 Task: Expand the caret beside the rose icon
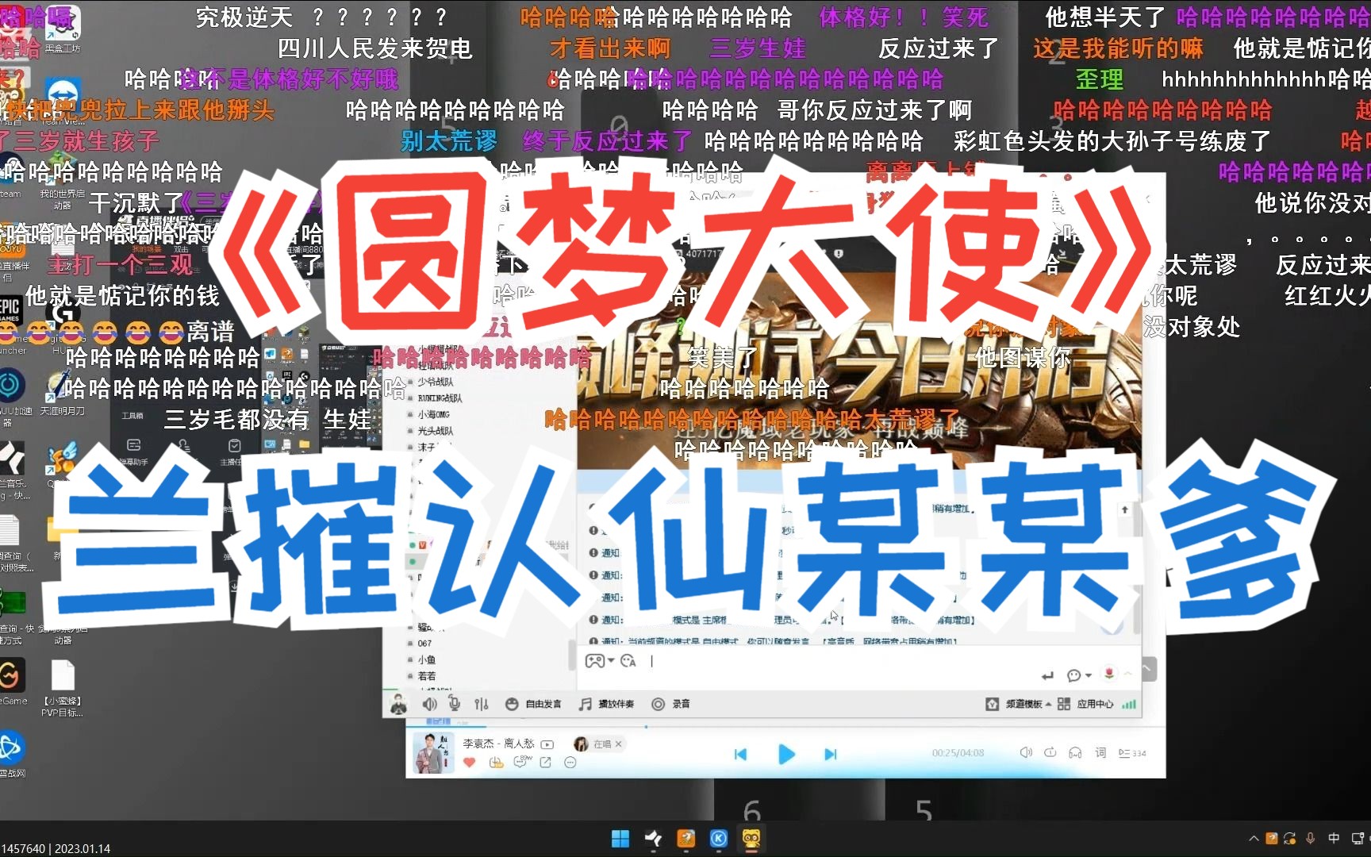pos(1127,674)
